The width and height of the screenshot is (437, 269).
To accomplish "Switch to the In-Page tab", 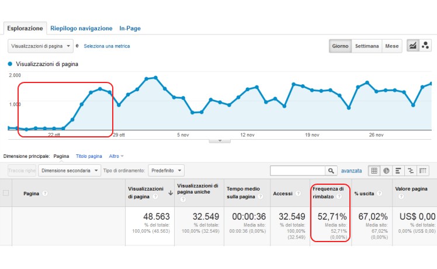I will [x=130, y=28].
